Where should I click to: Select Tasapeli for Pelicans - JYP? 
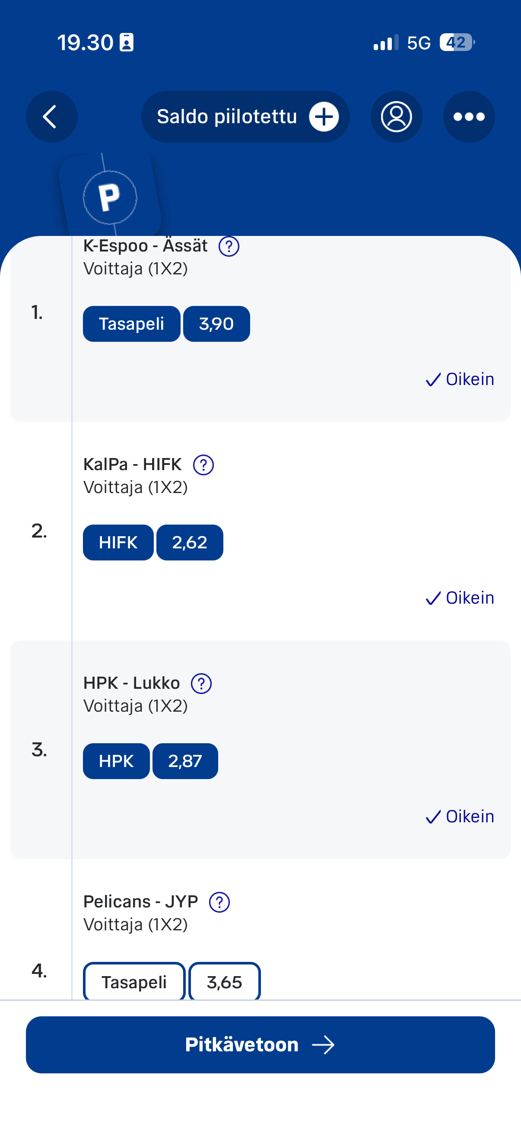tap(134, 982)
